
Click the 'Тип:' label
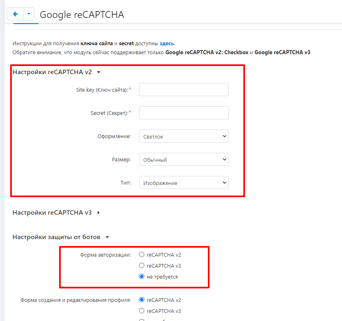click(x=126, y=182)
